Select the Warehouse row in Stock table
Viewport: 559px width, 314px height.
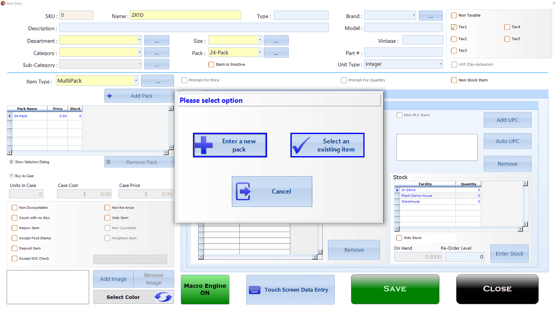(438, 202)
